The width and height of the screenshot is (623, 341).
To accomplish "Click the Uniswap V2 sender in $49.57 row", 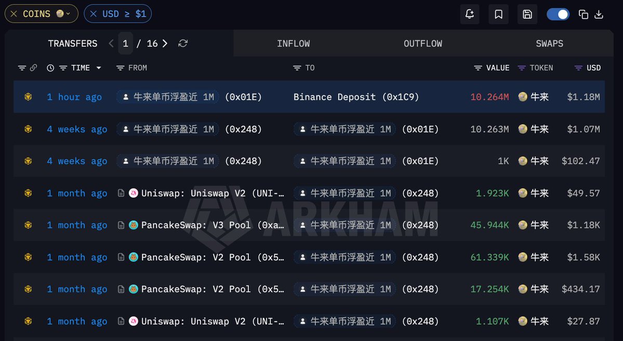I will point(213,193).
